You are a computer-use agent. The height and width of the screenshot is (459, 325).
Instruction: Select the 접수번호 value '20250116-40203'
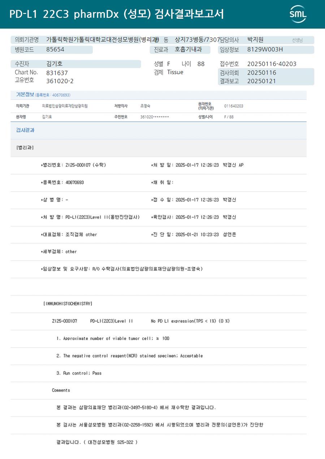click(272, 64)
